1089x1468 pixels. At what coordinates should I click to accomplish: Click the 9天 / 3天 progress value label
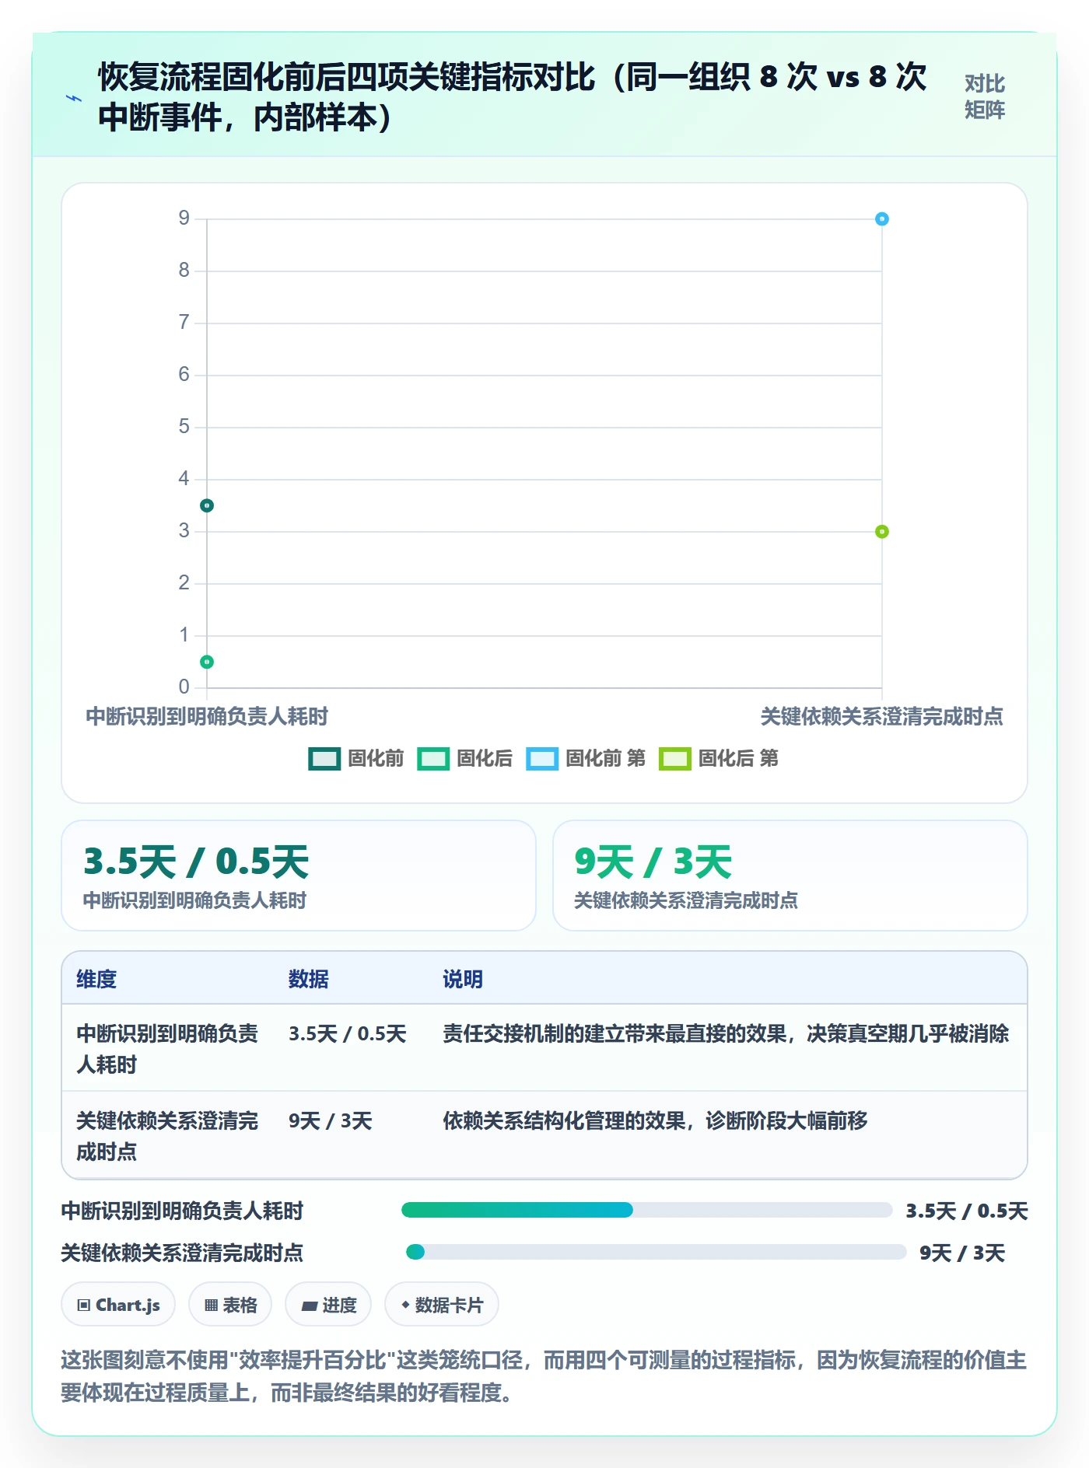(x=962, y=1253)
